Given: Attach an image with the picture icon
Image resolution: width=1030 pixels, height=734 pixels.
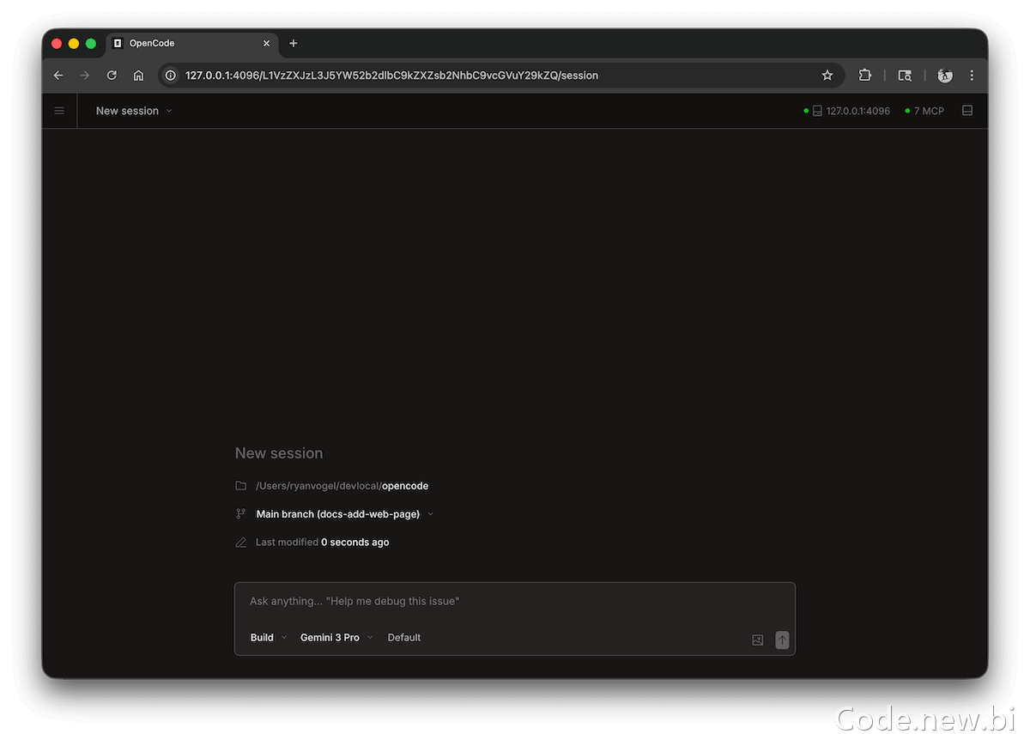Looking at the screenshot, I should pos(758,640).
